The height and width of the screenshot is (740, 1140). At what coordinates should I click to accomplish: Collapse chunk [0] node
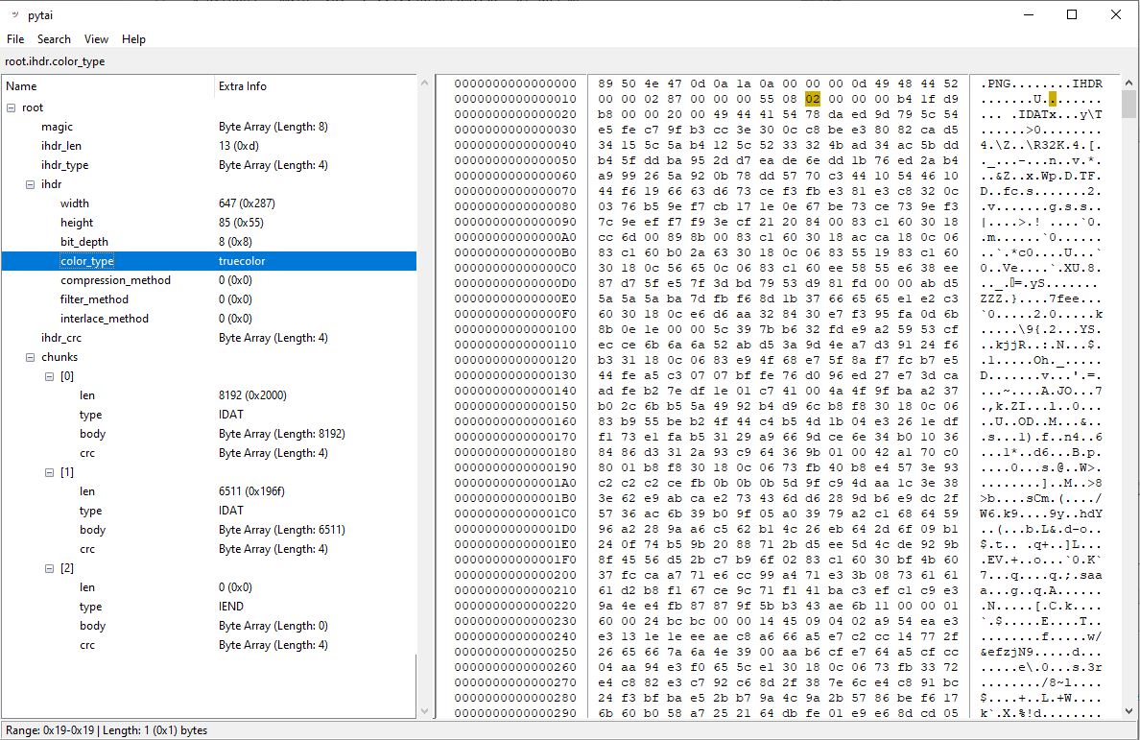(x=50, y=376)
